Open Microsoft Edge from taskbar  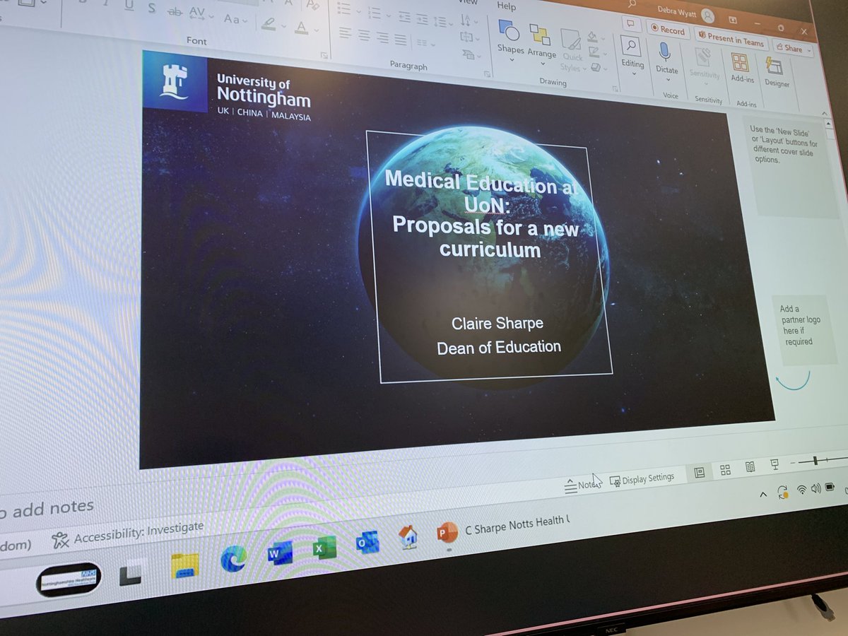[x=233, y=558]
